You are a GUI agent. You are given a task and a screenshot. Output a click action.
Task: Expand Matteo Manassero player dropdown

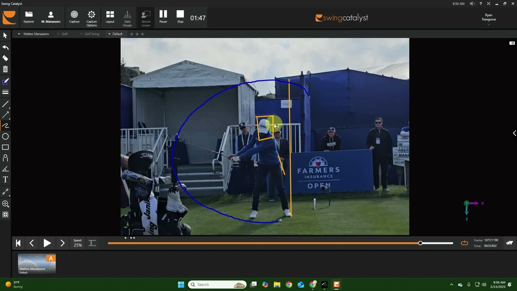(34, 34)
